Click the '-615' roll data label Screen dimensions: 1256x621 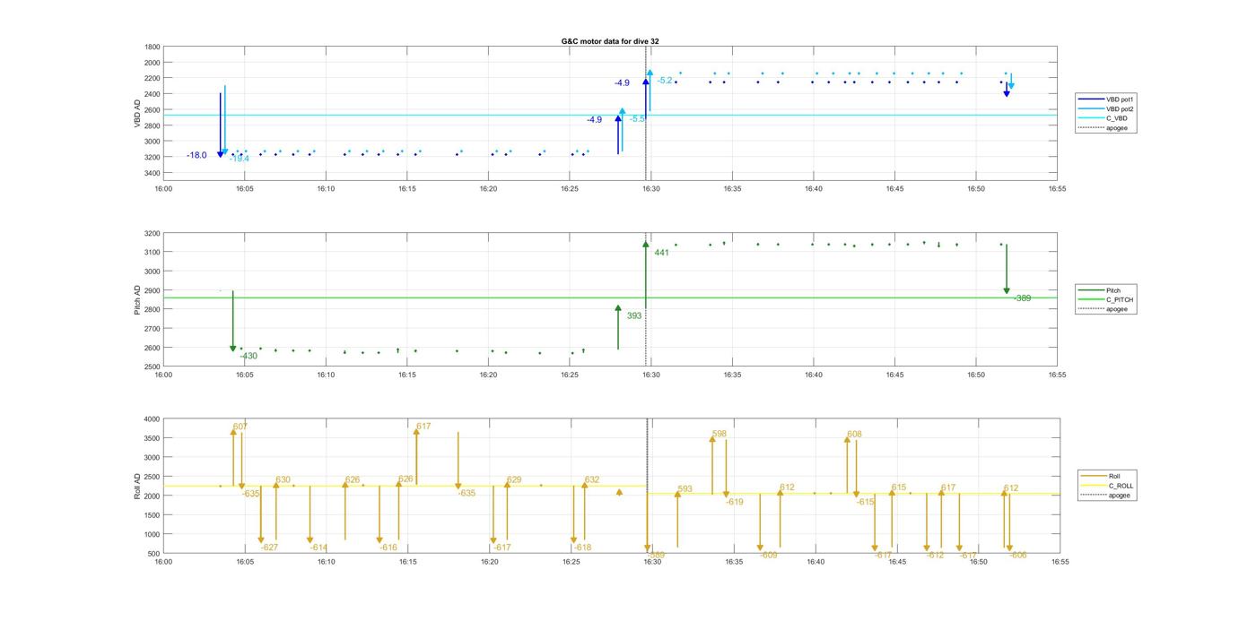865,502
